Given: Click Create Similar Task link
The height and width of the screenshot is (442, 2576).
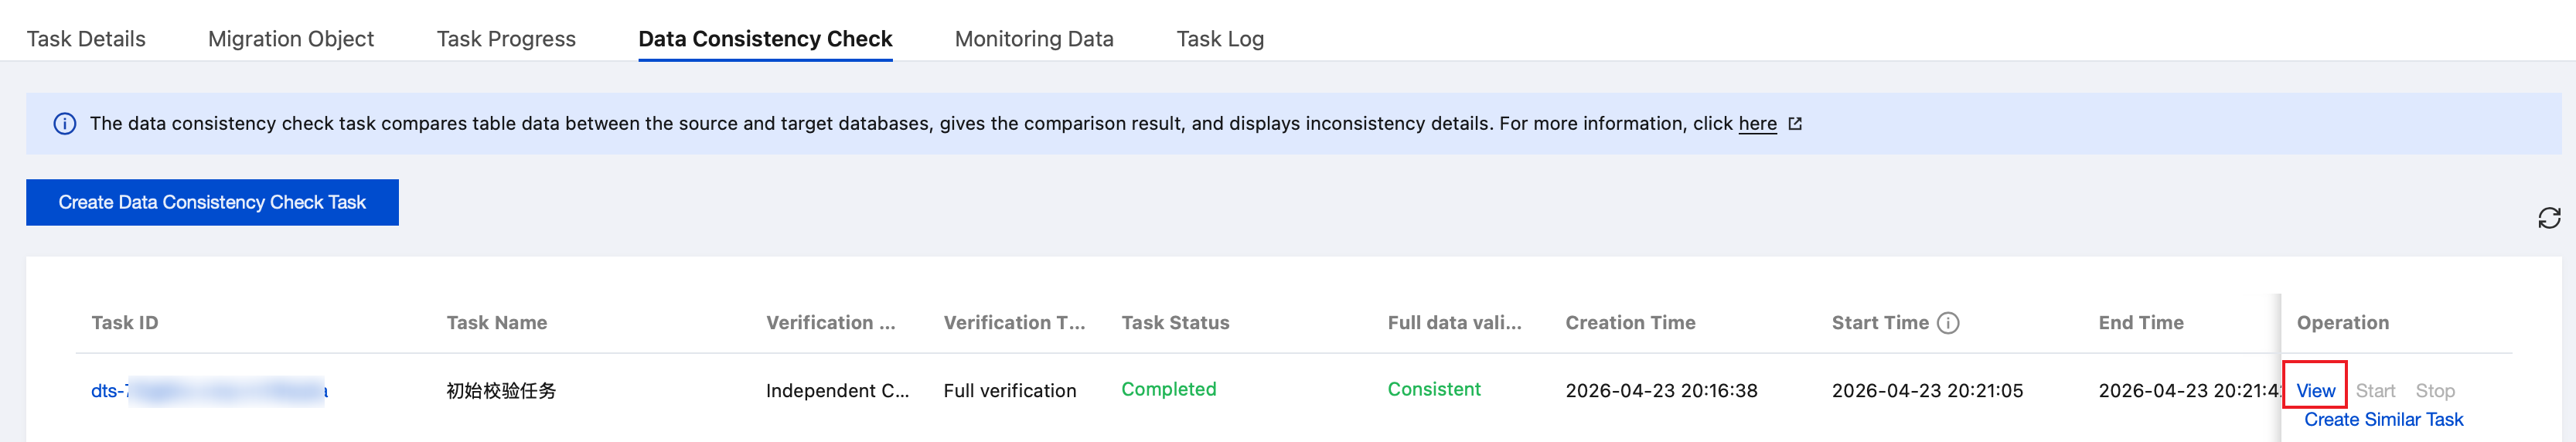Looking at the screenshot, I should tap(2383, 420).
